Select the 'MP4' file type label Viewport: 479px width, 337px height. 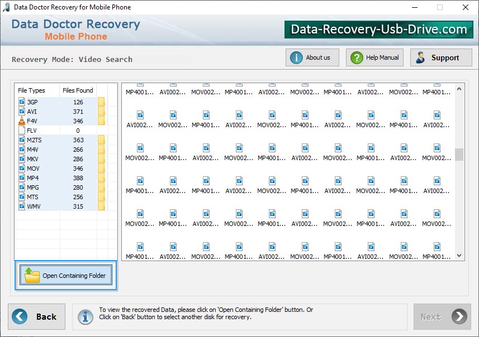tap(32, 178)
